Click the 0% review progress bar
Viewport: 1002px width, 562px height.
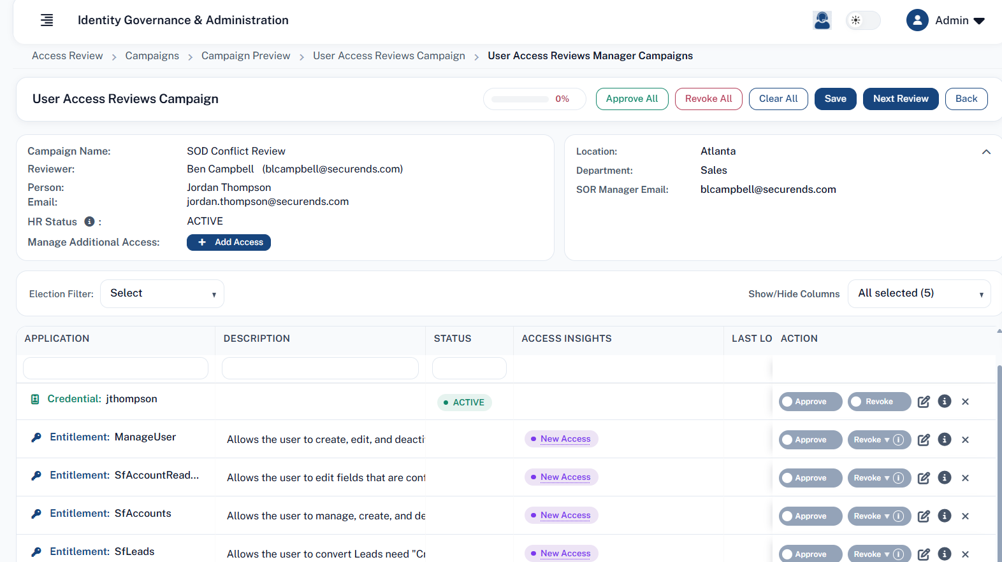[534, 99]
